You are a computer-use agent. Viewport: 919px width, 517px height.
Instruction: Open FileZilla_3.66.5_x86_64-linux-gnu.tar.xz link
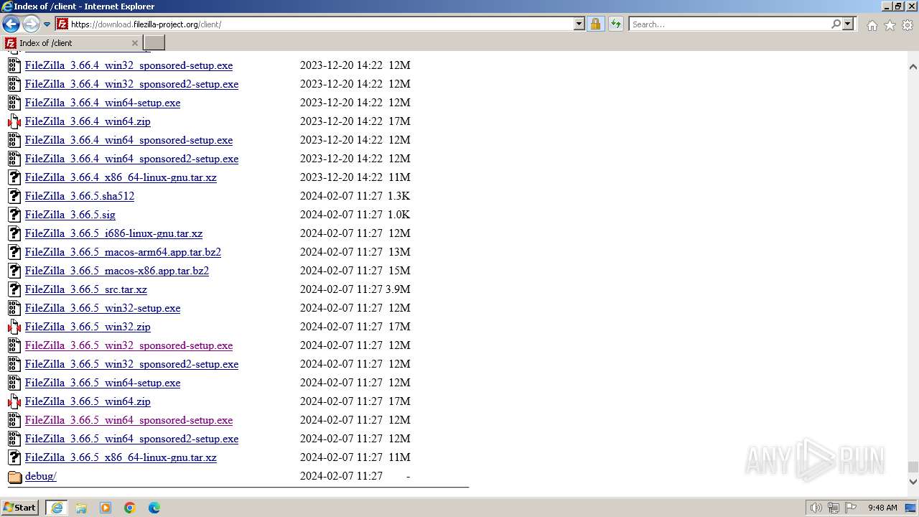coord(121,457)
